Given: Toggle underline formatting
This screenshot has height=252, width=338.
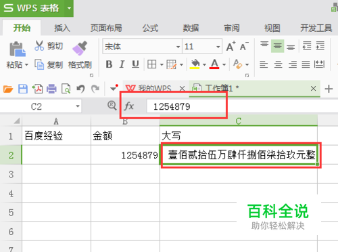Looking at the screenshot, I should (x=135, y=64).
